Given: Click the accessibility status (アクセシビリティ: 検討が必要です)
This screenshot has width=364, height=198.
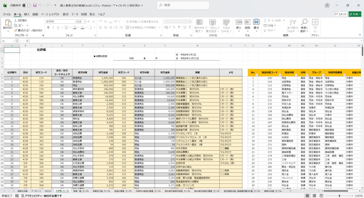Looking at the screenshot, I should pyautogui.click(x=41, y=196).
